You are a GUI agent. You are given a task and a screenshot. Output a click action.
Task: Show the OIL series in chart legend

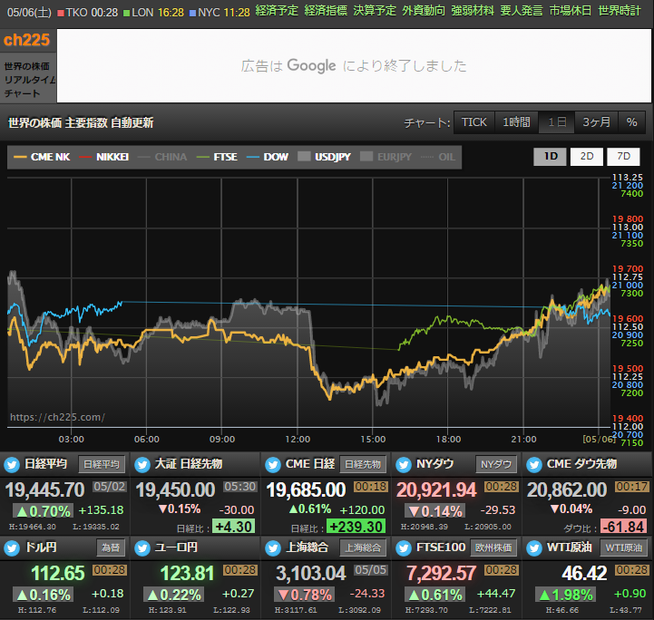[438, 157]
